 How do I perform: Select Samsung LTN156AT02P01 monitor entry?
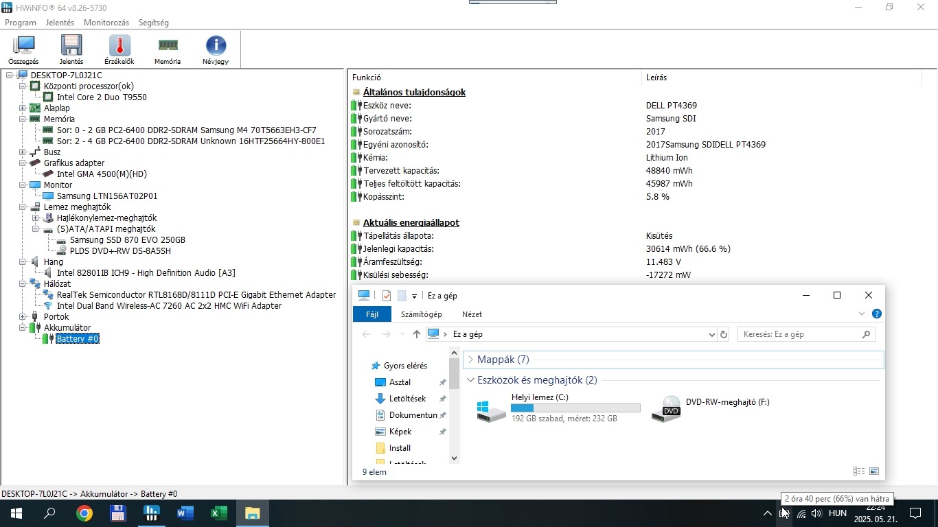[x=107, y=196]
